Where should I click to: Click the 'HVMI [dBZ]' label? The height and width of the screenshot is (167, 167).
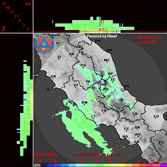46,155
